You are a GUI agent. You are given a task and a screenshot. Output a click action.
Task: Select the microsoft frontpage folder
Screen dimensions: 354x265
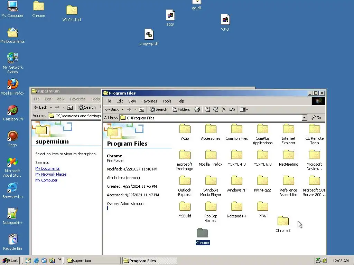pyautogui.click(x=185, y=160)
